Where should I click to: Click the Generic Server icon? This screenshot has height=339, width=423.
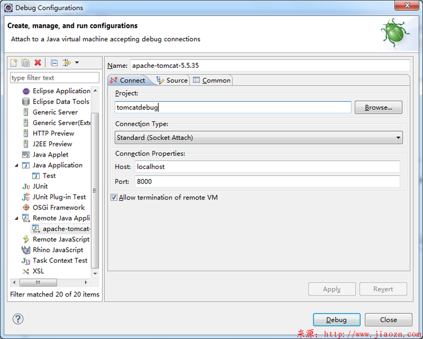(26, 112)
